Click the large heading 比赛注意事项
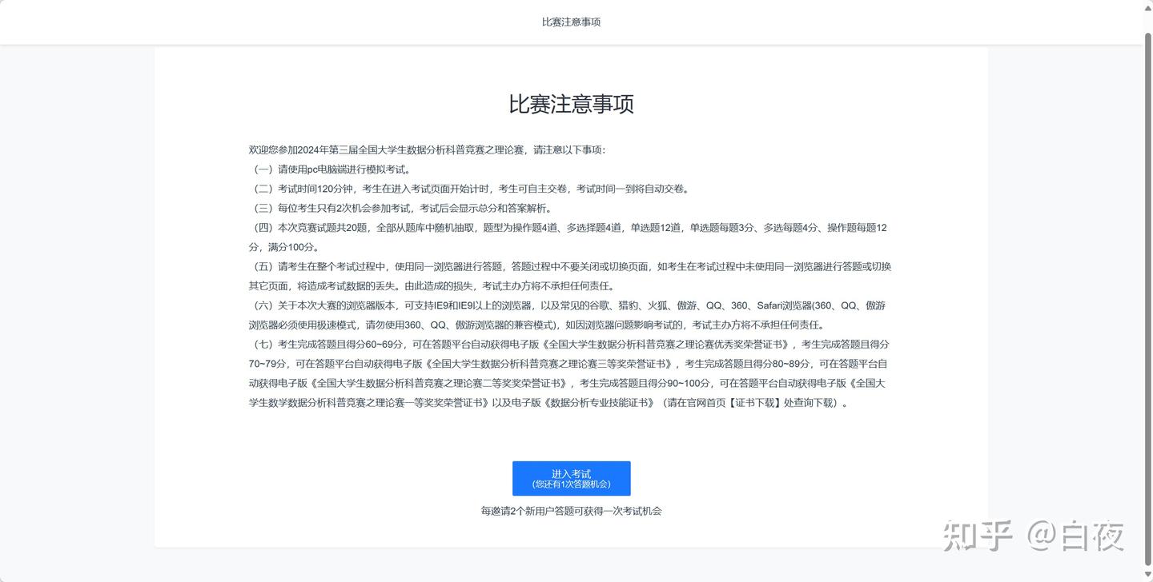 (571, 104)
